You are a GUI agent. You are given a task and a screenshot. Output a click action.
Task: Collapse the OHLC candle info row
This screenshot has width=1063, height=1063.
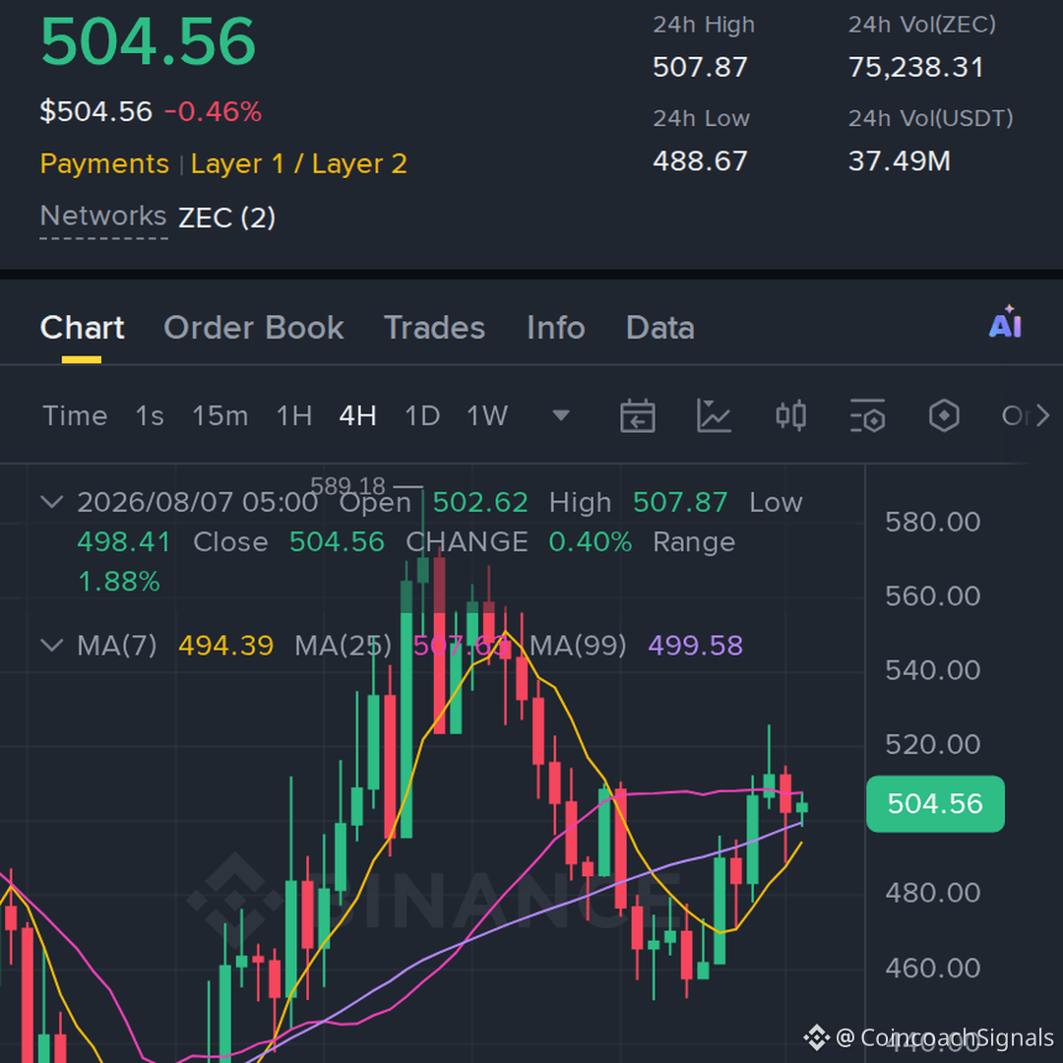52,502
